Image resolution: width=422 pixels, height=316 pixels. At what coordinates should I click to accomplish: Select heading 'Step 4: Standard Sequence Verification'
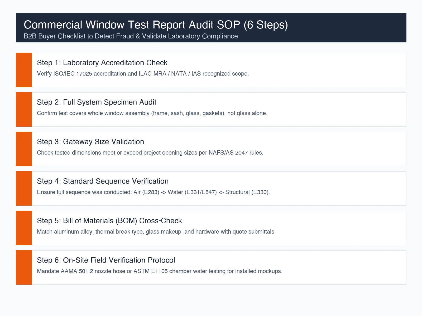pyautogui.click(x=103, y=181)
